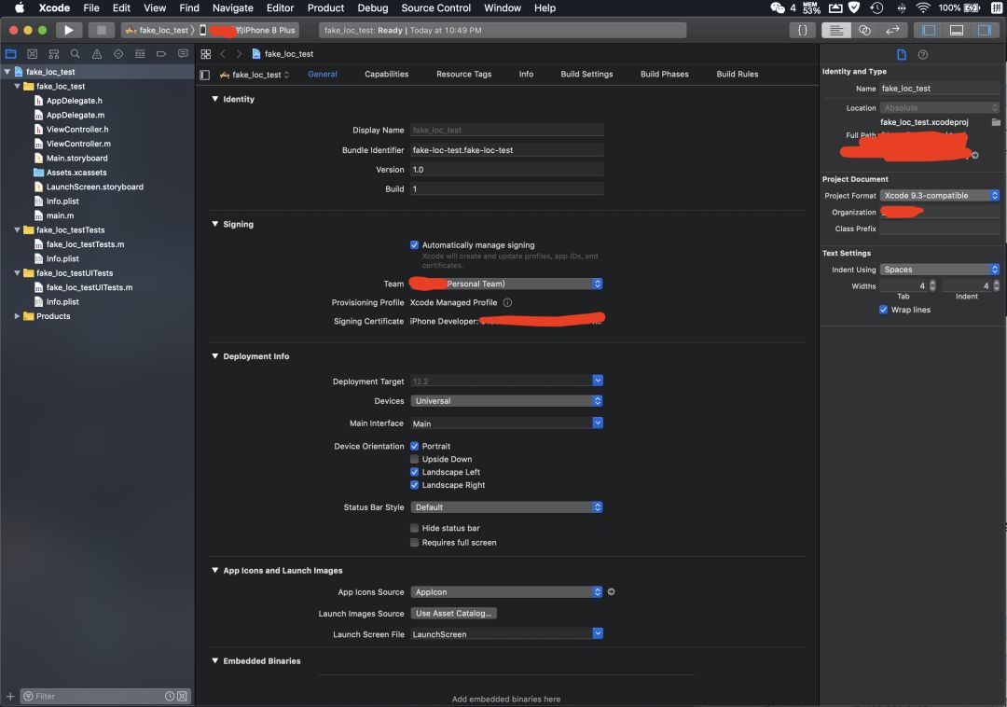Open the Product menu

(x=325, y=7)
